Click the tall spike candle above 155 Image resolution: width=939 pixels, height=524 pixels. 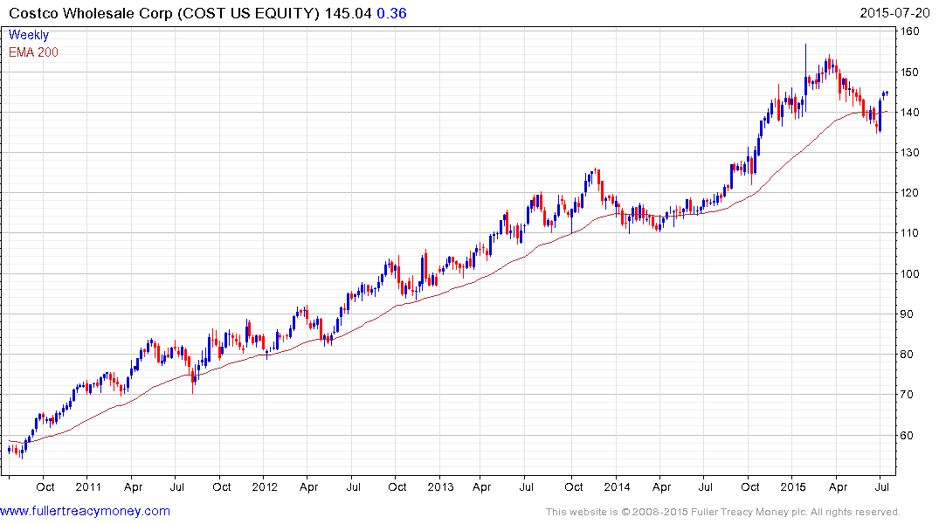805,78
